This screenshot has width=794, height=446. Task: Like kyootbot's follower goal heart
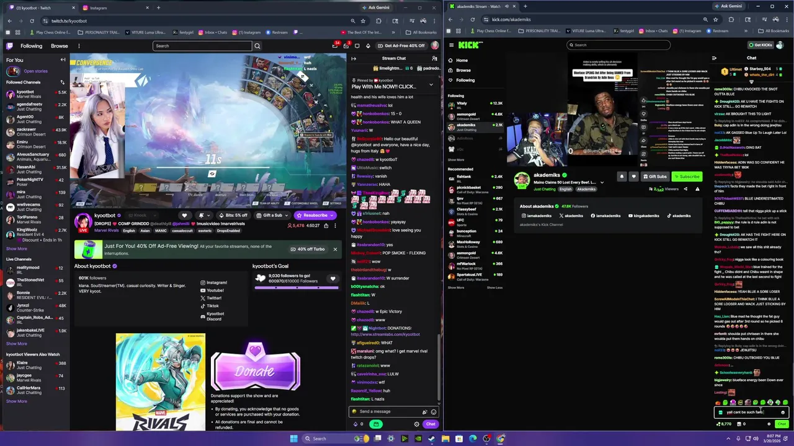point(332,279)
